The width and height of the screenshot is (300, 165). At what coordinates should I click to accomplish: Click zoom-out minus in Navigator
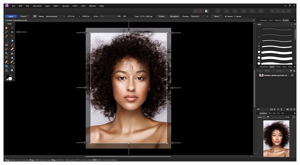[x=264, y=117]
